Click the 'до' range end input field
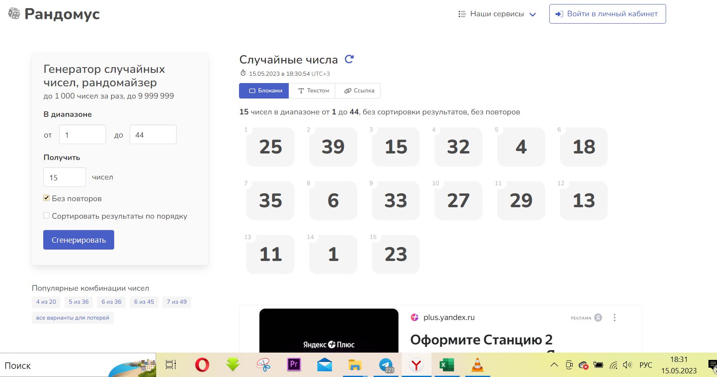717x377 pixels. [153, 134]
